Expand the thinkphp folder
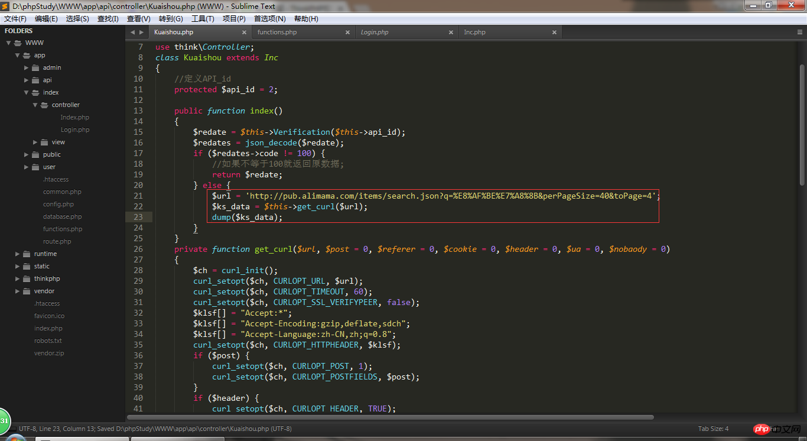Screen dimensions: 807x441 pos(18,279)
